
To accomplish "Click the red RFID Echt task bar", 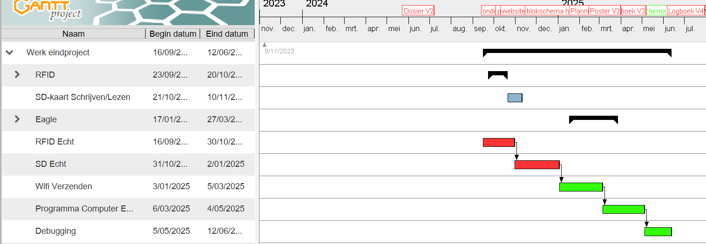I will click(498, 142).
